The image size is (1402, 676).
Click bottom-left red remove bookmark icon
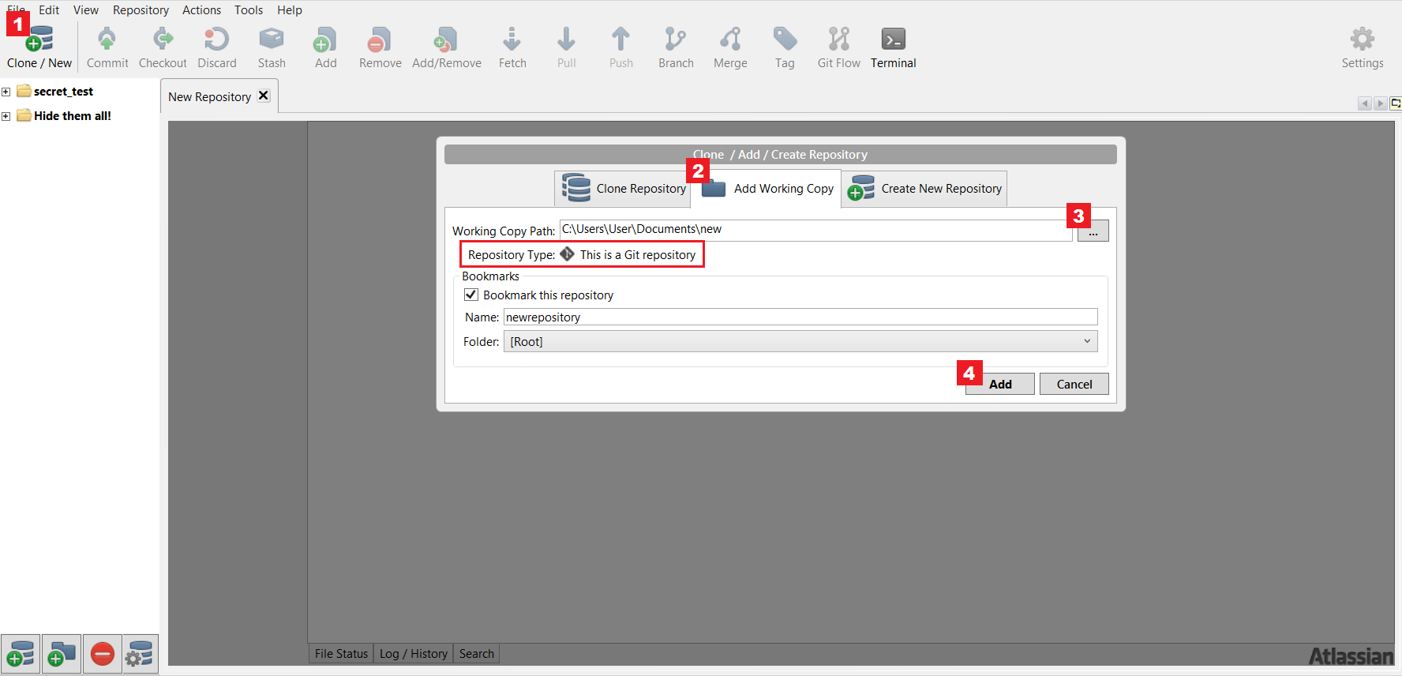(103, 654)
